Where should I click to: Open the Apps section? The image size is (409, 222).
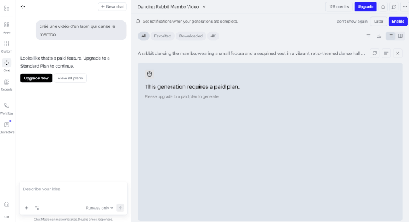click(6, 27)
